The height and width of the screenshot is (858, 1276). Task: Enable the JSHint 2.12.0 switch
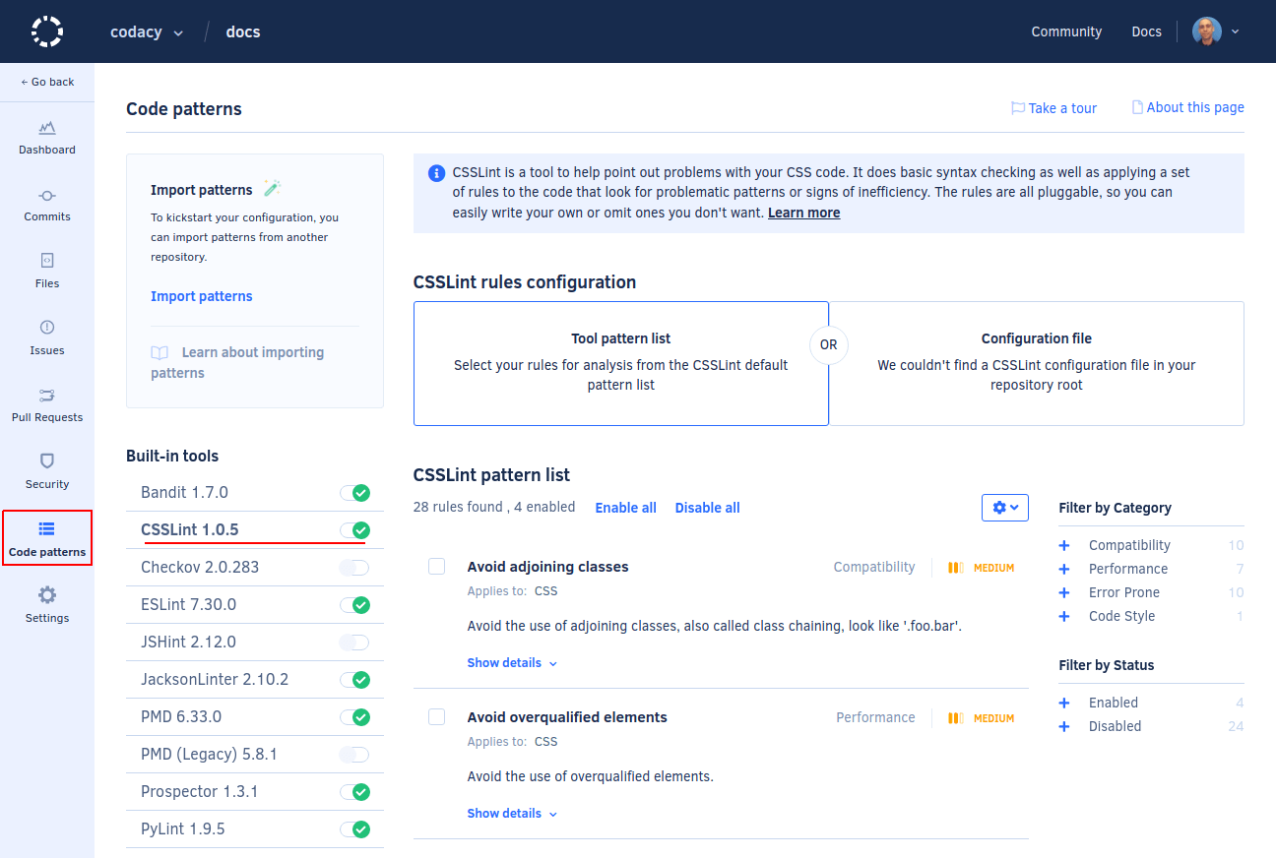click(354, 643)
